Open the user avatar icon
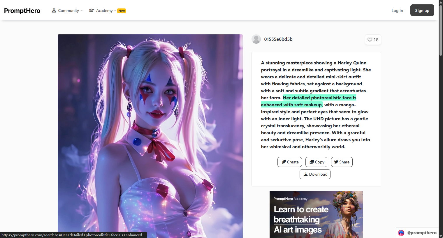The width and height of the screenshot is (443, 238). point(256,39)
